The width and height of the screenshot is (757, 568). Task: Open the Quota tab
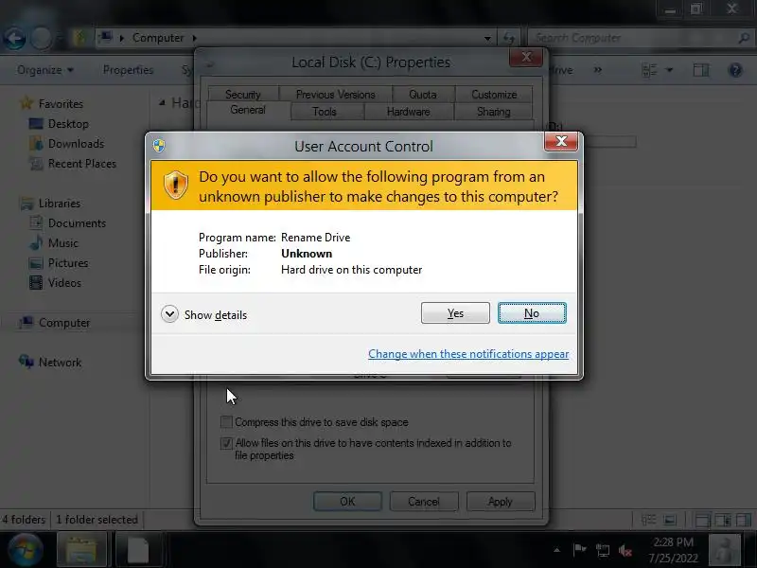[423, 94]
